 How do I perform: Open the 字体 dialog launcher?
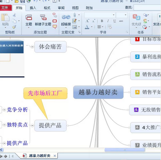coord(127,32)
